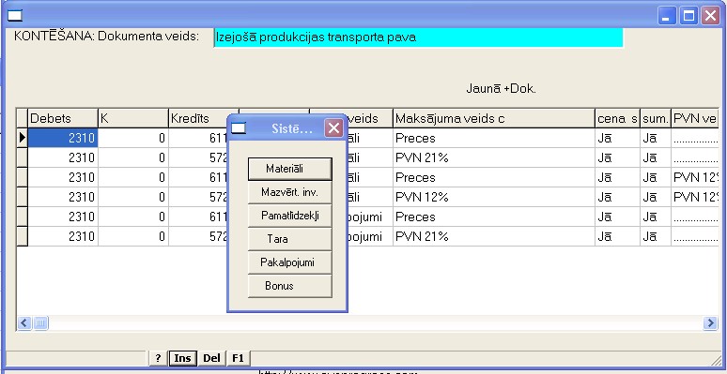Image resolution: width=727 pixels, height=374 pixels.
Task: Click the main window system icon
Action: [15, 16]
